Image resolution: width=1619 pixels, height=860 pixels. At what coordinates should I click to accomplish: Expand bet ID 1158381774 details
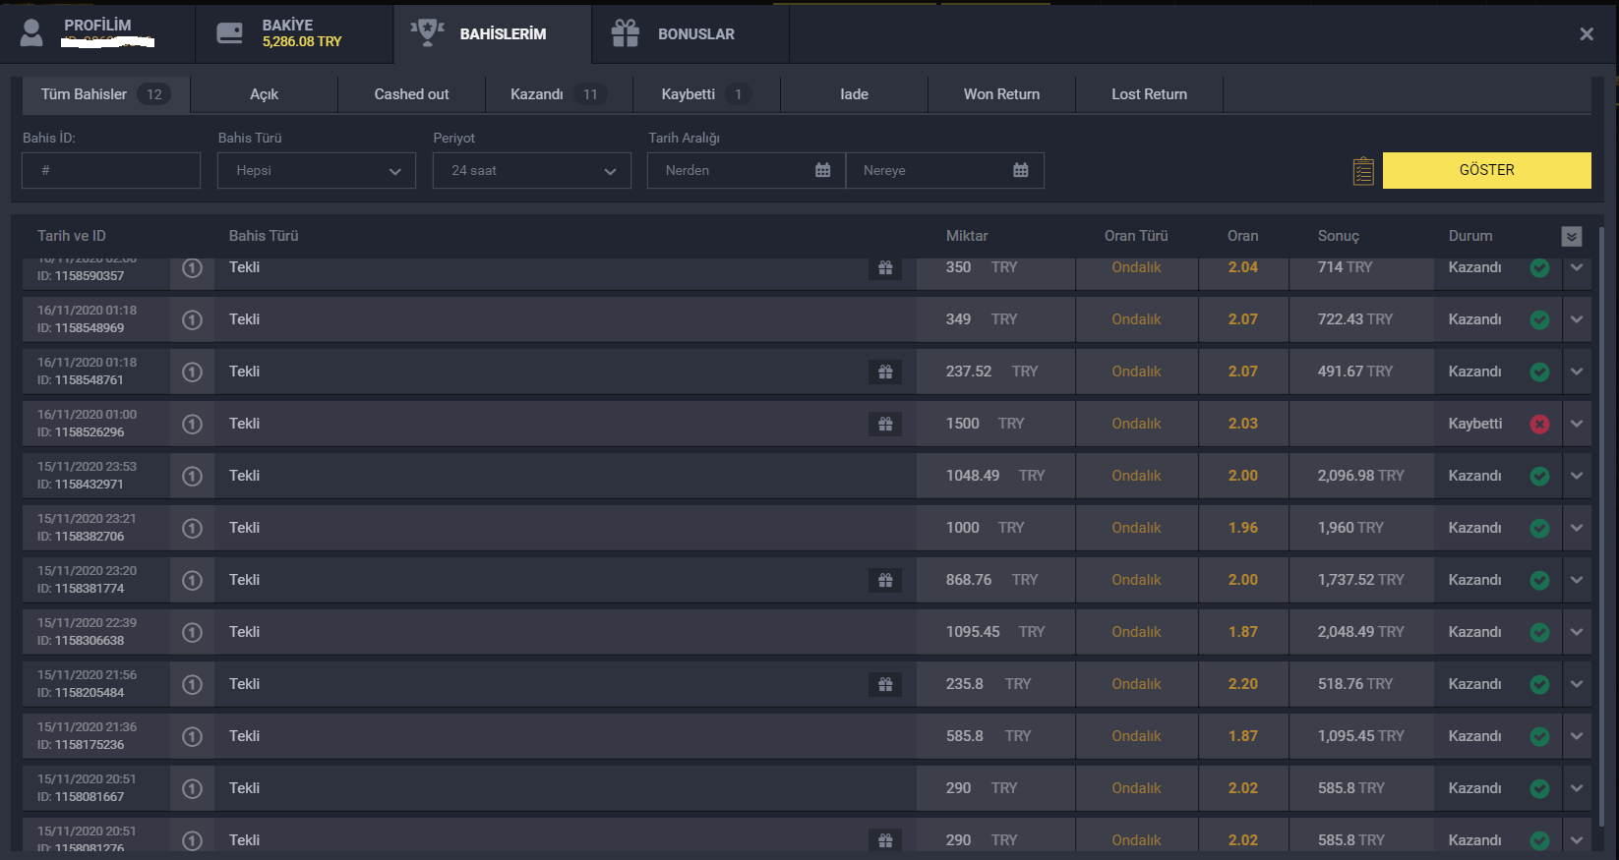pos(1577,580)
